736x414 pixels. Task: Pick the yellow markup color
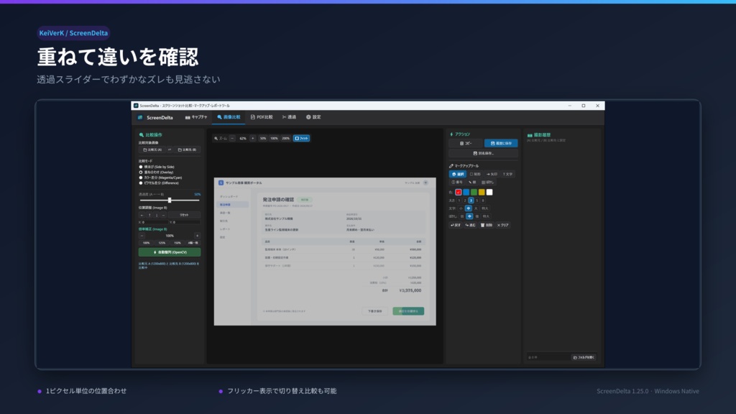482,192
